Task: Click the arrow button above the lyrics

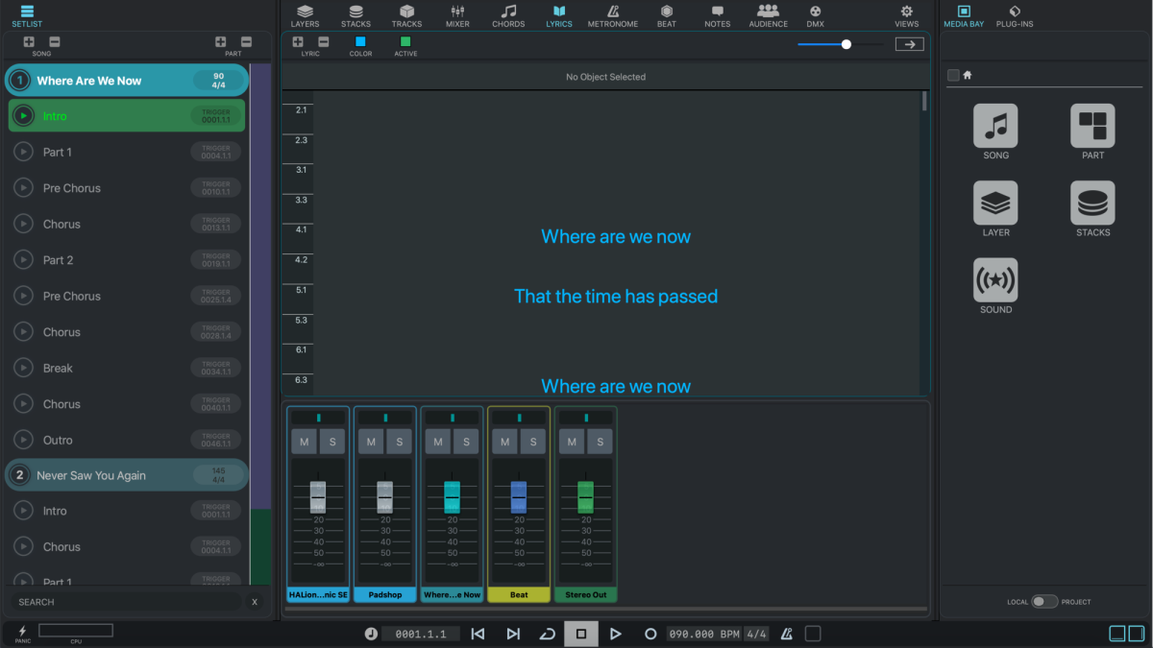Action: pyautogui.click(x=909, y=44)
